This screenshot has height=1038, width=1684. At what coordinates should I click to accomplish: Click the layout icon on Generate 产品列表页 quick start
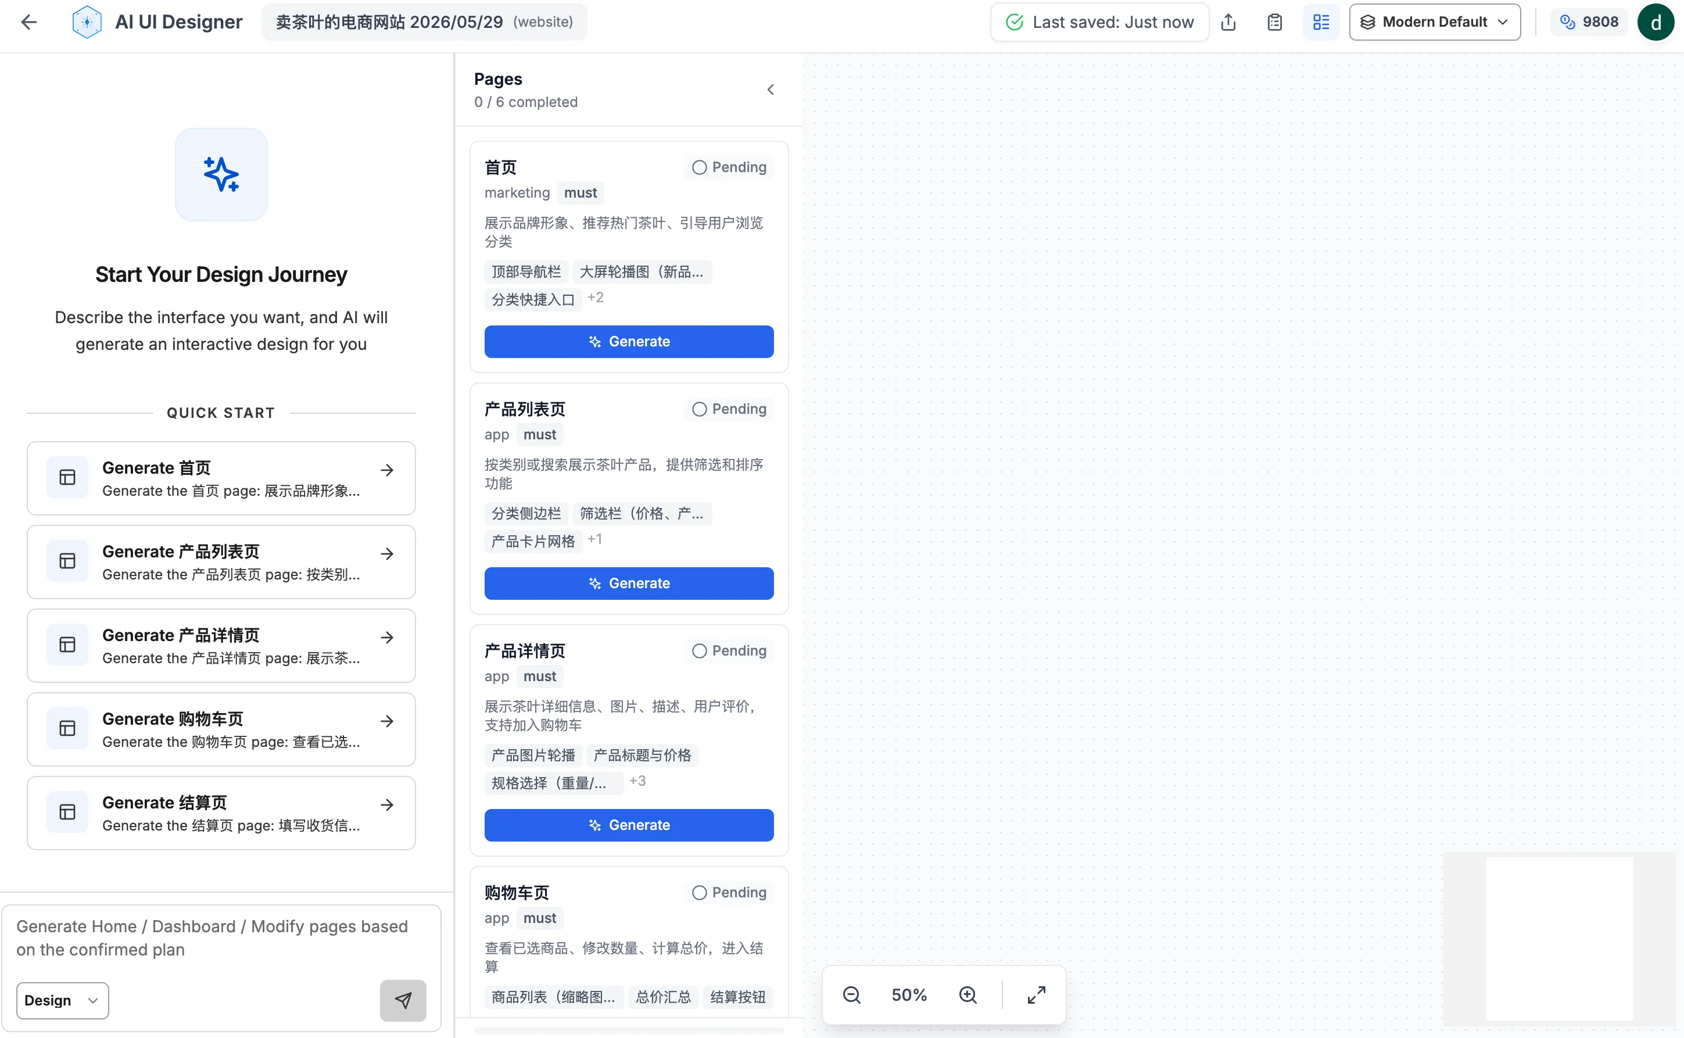(67, 561)
